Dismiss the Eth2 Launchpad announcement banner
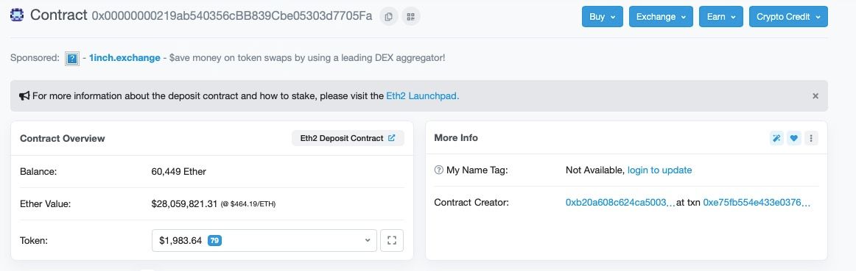 coord(815,95)
